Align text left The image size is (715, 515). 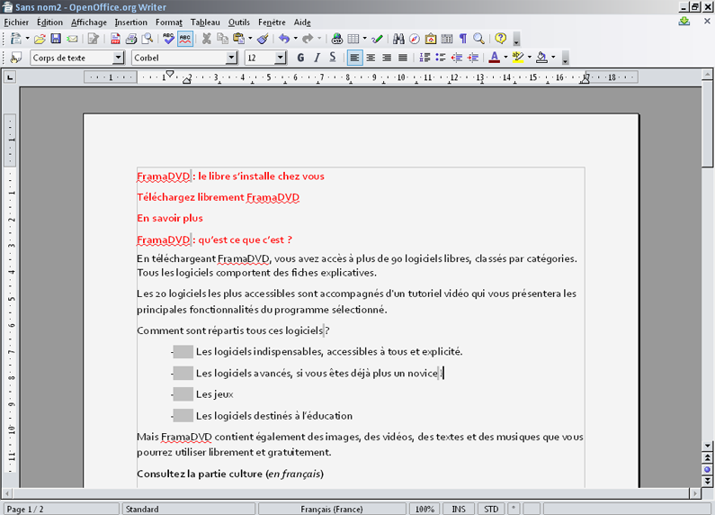pyautogui.click(x=354, y=58)
